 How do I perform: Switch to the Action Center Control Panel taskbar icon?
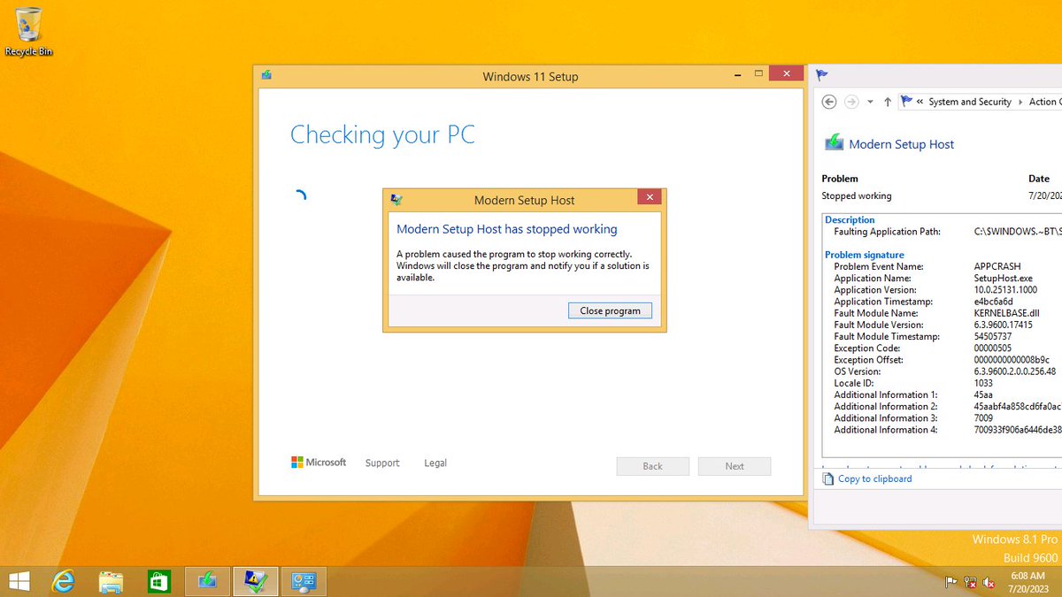304,581
